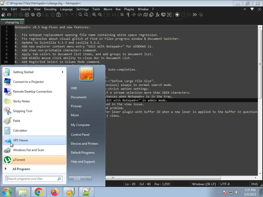Open the Edit menu
263x197 pixels.
click(x=14, y=9)
